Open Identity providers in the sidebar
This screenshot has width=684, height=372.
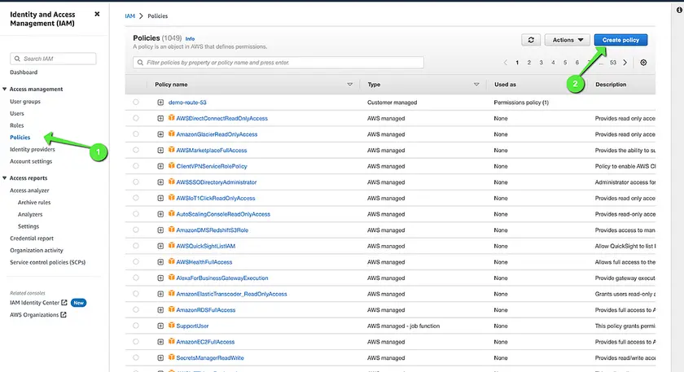33,149
